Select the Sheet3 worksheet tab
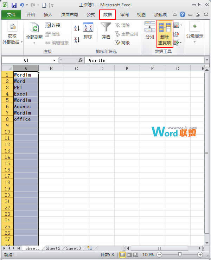The height and width of the screenshot is (260, 211). pyautogui.click(x=73, y=248)
